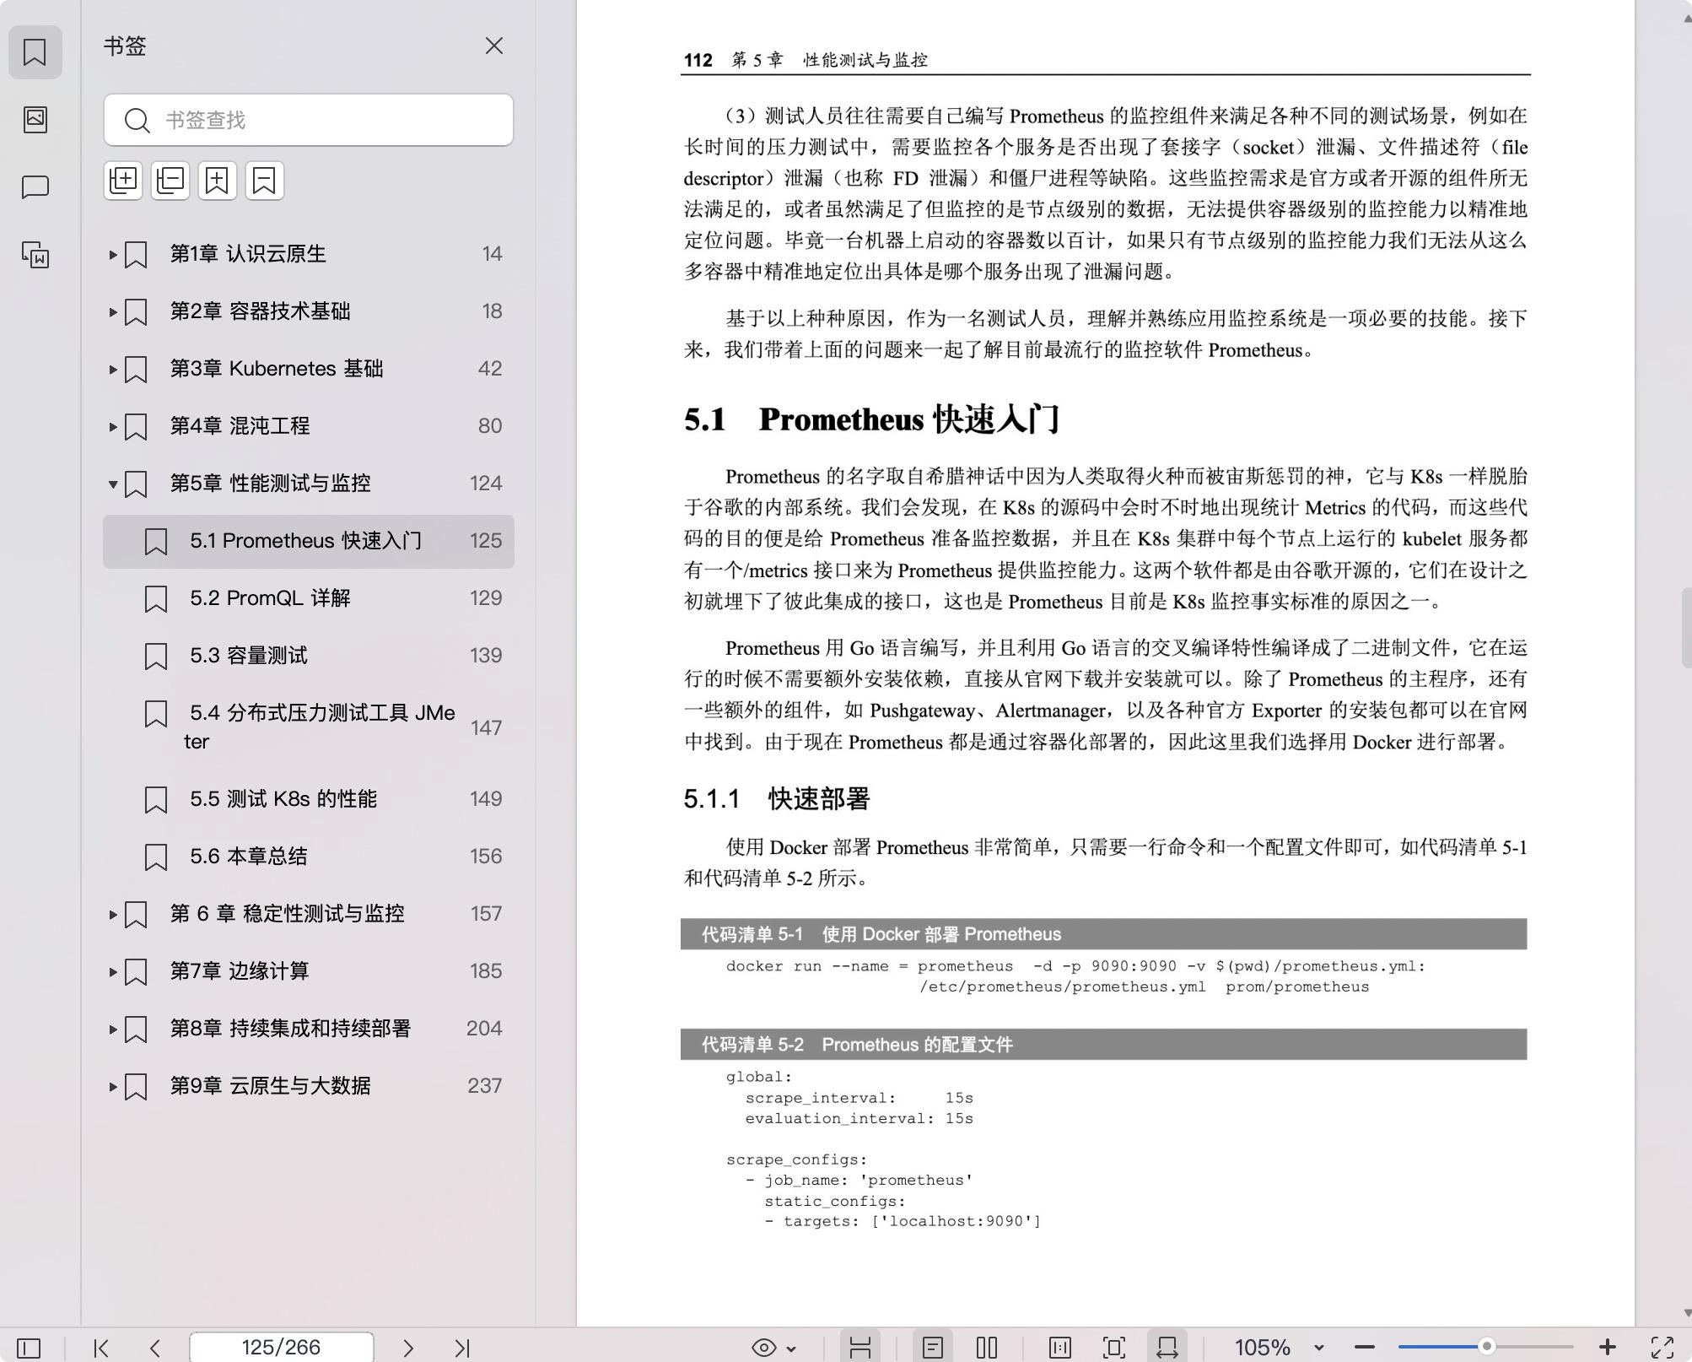Image resolution: width=1692 pixels, height=1362 pixels.
Task: Go to bookmark 5.2 PromQL 详解
Action: coord(309,598)
